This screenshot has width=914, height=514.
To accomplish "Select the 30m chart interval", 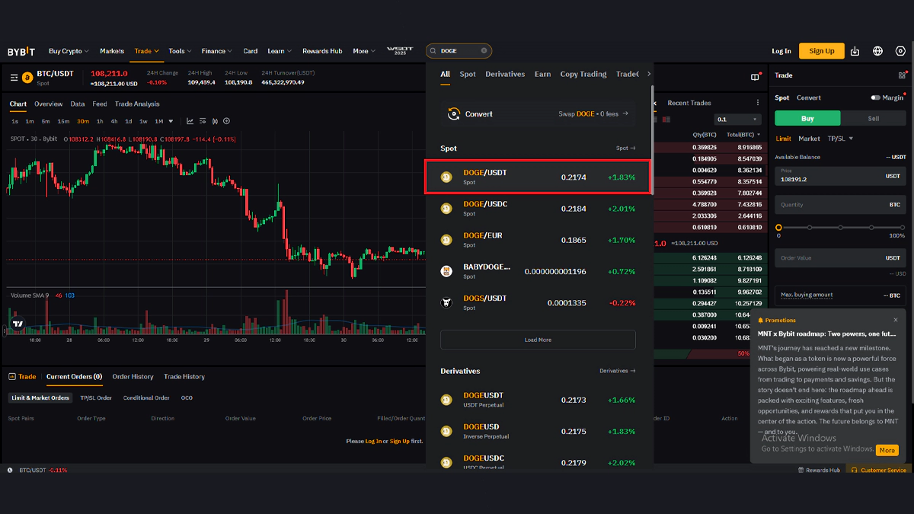I will [x=82, y=121].
